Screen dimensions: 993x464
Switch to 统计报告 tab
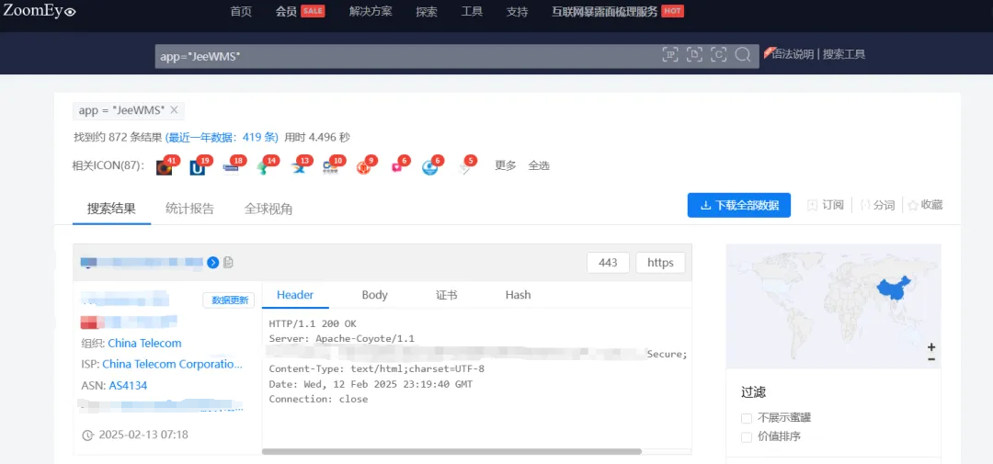pos(189,209)
